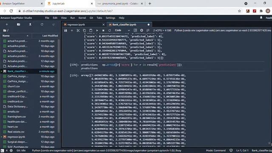Switch to the pneumonia_pred.ipynb Colab browser tab
Image resolution: width=272 pixels, height=153 pixels.
tap(120, 4)
